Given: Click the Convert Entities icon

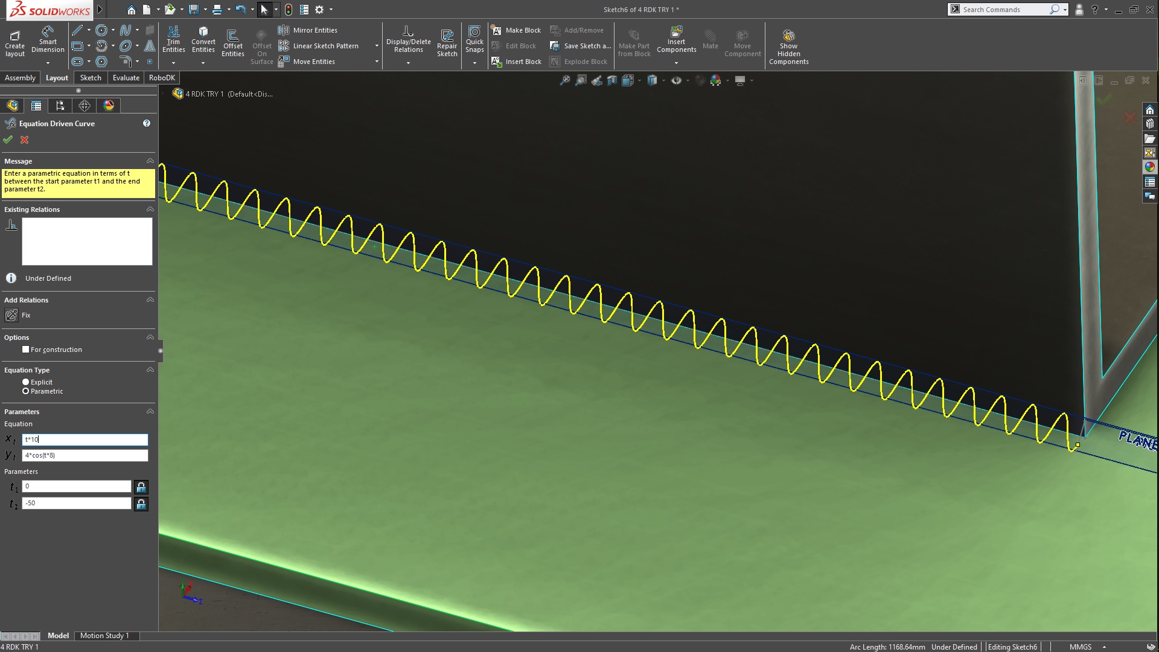Looking at the screenshot, I should click(x=203, y=40).
